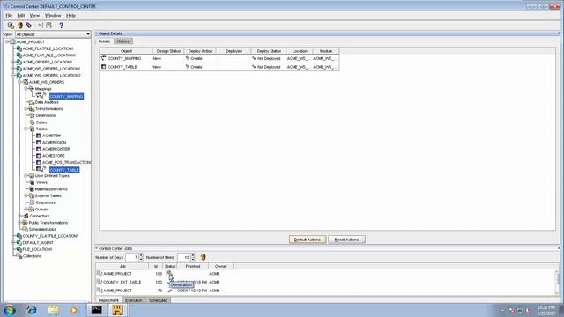Click the Sequences folder icon
Viewport: 564px width, 317px height.
pos(32,203)
